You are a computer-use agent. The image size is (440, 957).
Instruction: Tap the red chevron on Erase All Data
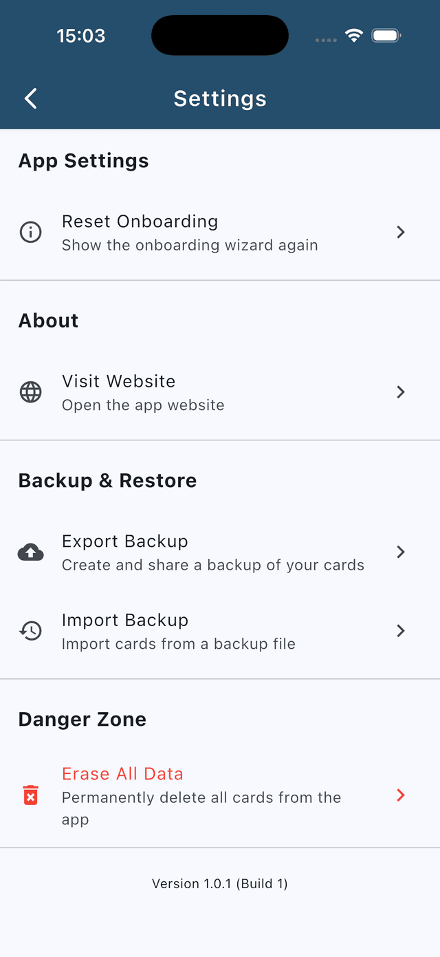pyautogui.click(x=401, y=795)
